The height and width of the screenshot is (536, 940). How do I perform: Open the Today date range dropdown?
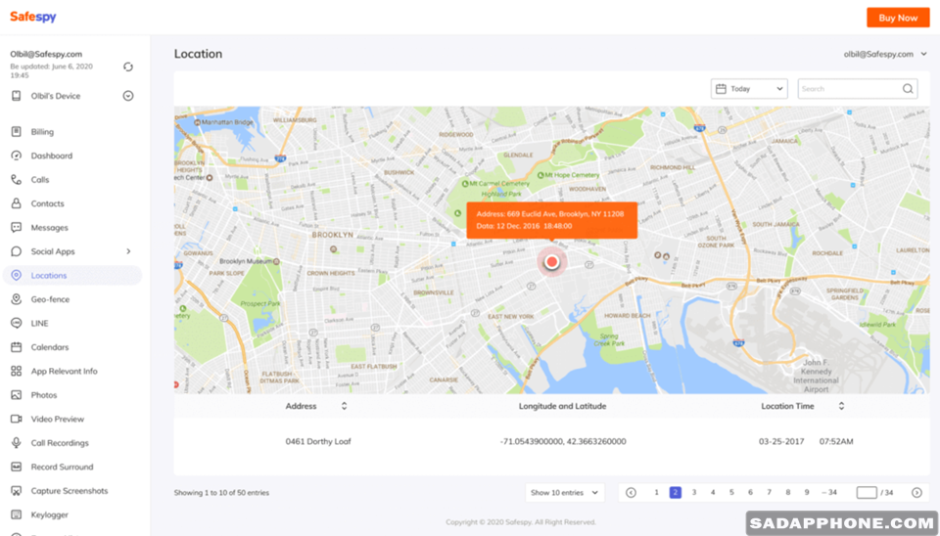point(749,89)
